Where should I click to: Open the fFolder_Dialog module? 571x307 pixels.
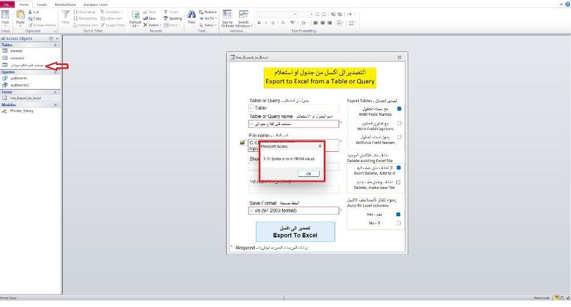22,111
